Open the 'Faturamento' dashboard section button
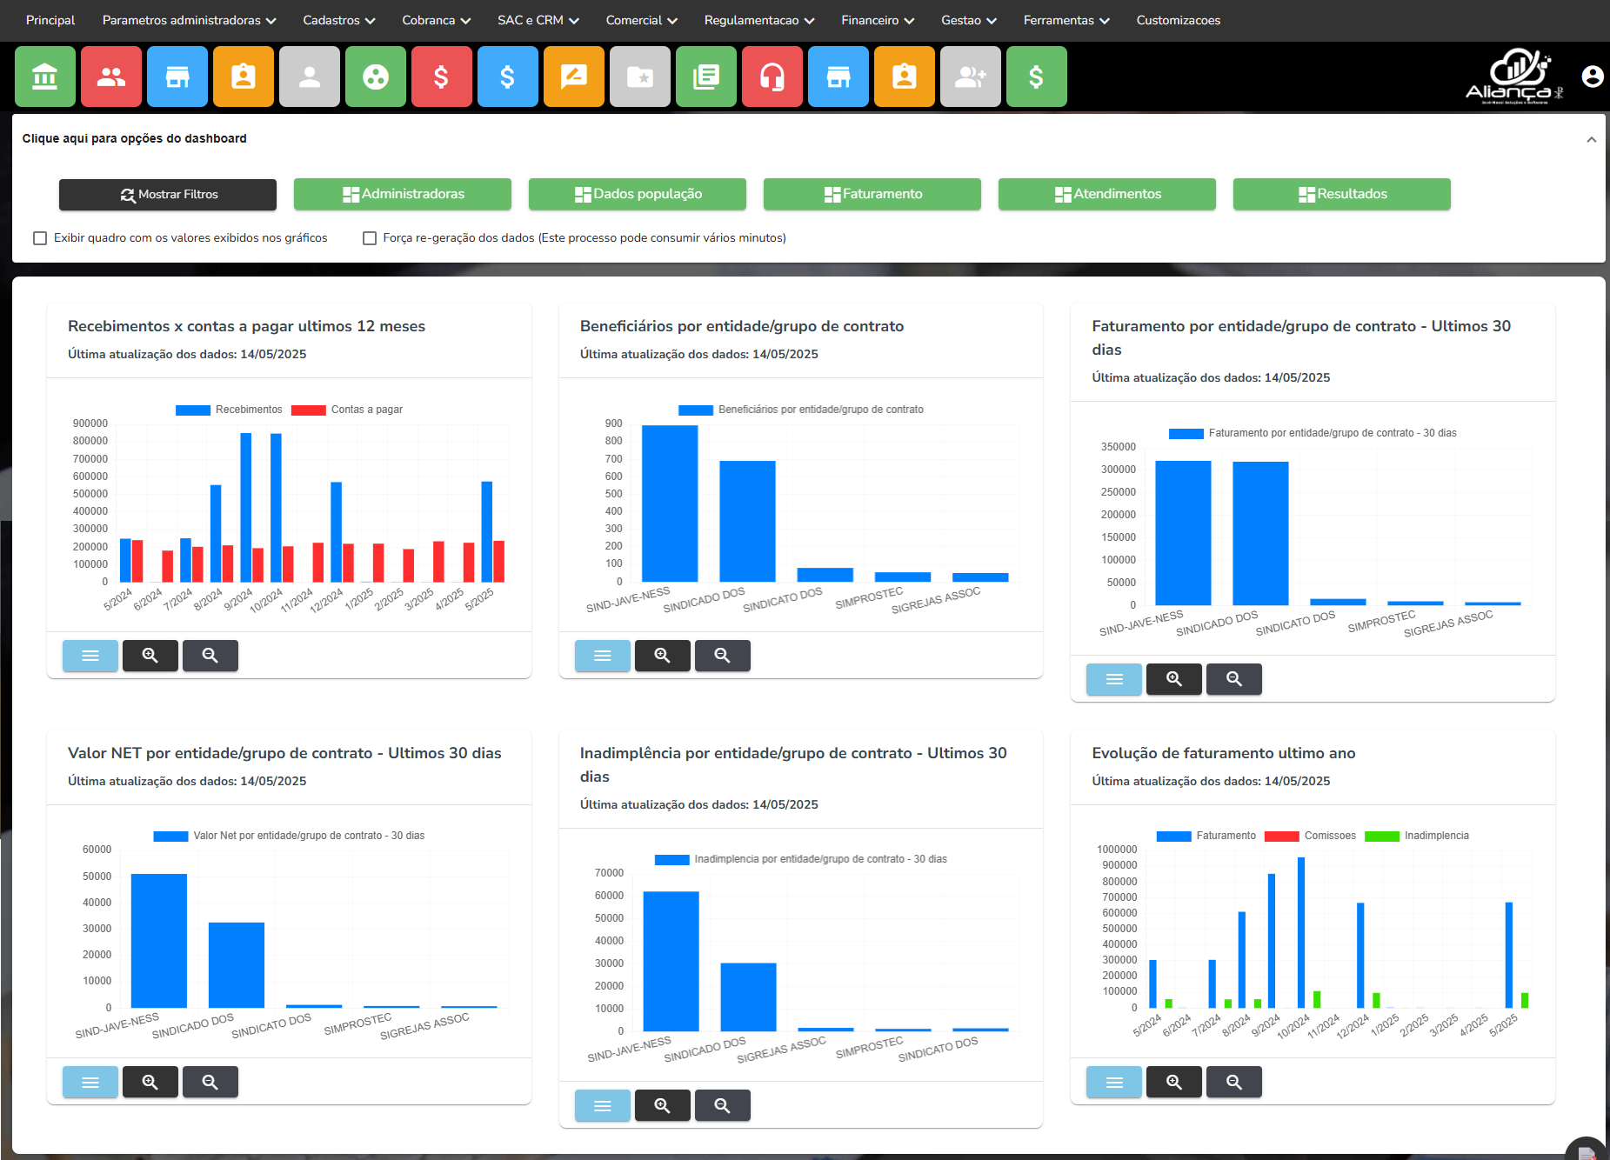 (x=872, y=194)
